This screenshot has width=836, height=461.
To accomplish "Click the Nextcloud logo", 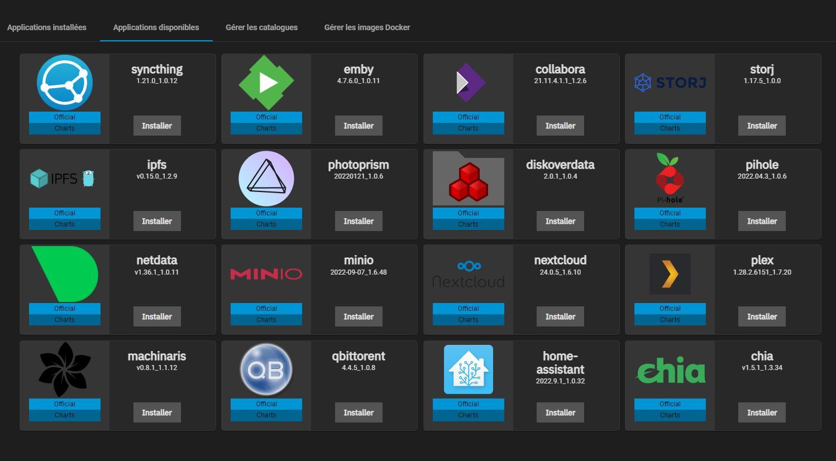I will click(x=469, y=274).
